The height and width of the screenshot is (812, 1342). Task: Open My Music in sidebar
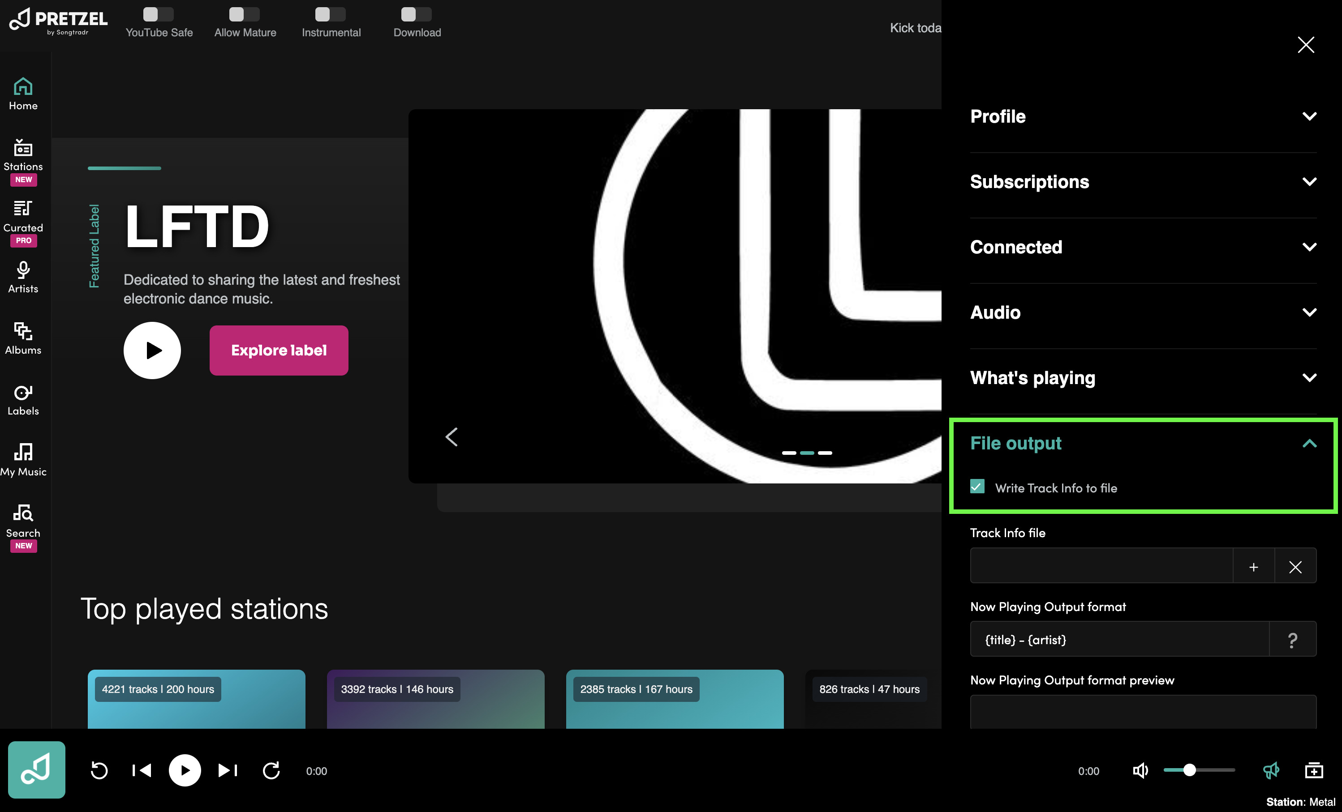23,461
